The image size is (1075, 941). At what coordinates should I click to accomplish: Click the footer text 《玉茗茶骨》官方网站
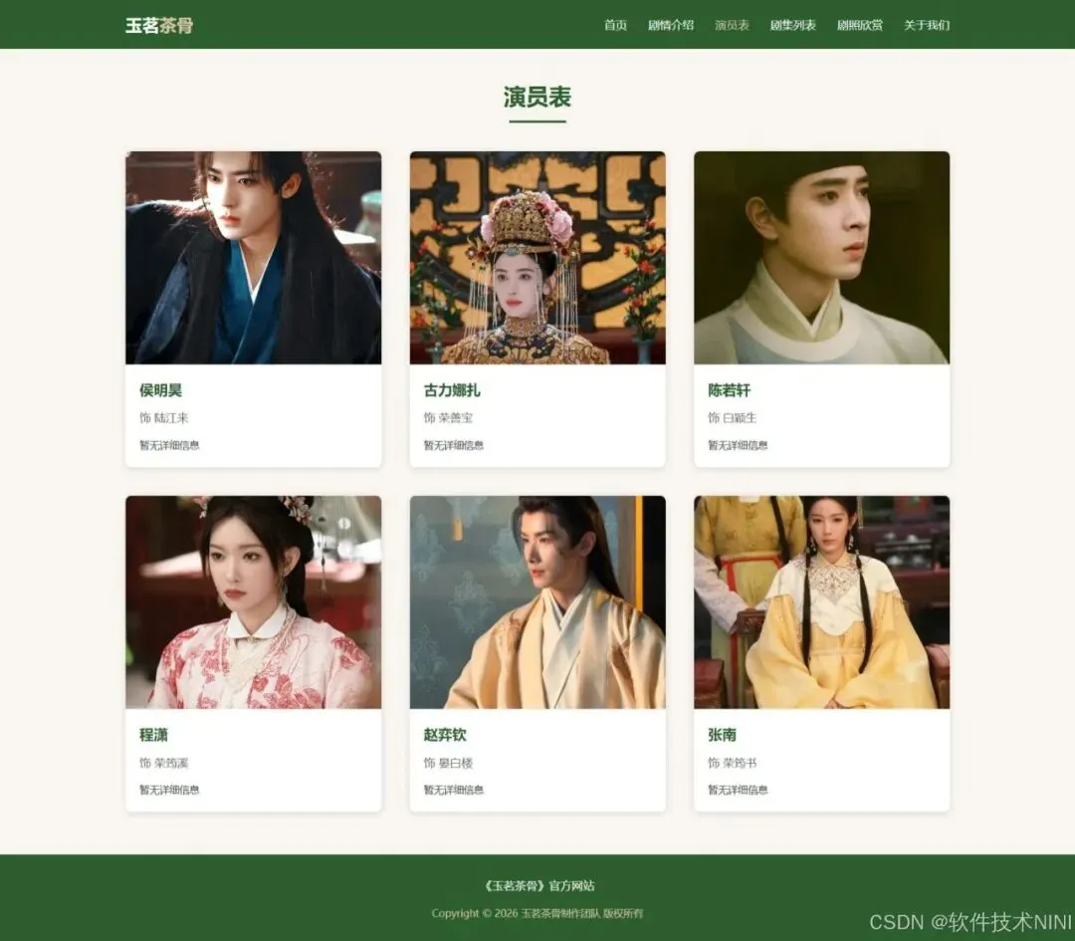[x=537, y=885]
